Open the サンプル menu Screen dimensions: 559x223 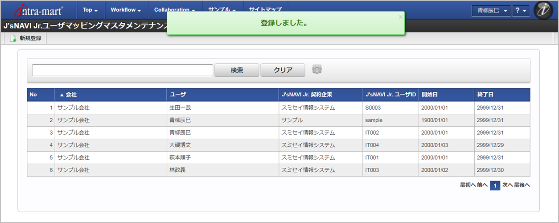tap(222, 10)
